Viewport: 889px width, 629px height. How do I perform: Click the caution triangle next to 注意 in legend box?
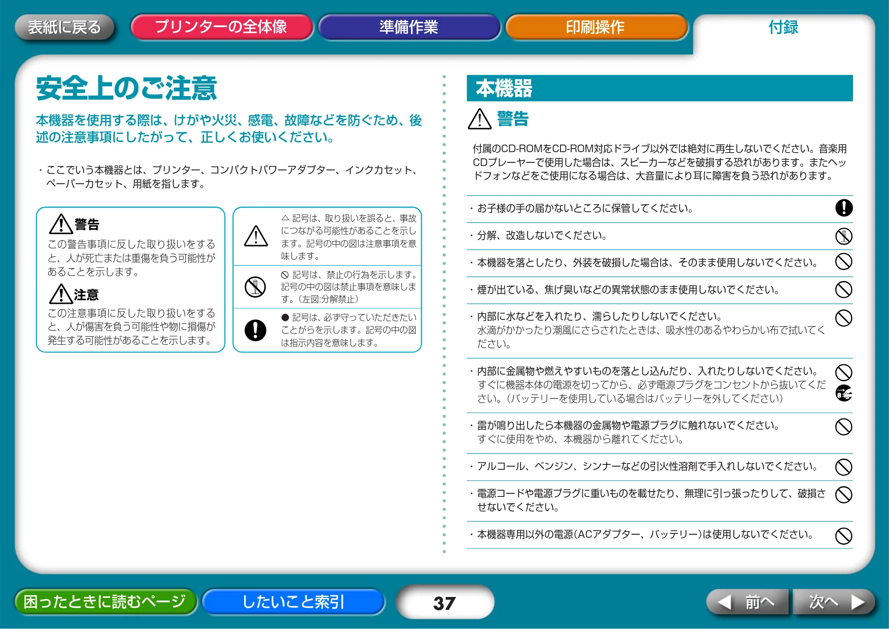61,294
